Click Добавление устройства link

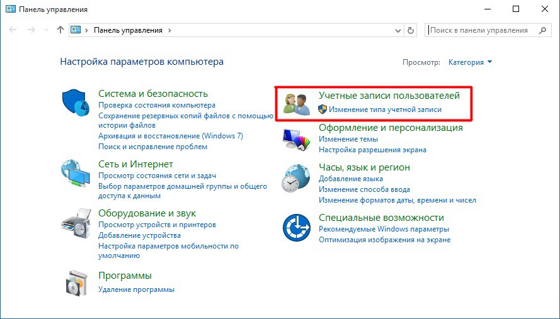(139, 235)
